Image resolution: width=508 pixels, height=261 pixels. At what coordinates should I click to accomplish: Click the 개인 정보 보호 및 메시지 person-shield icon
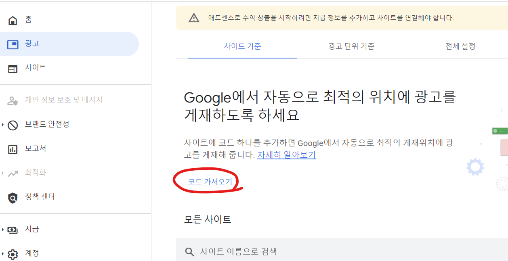[13, 100]
